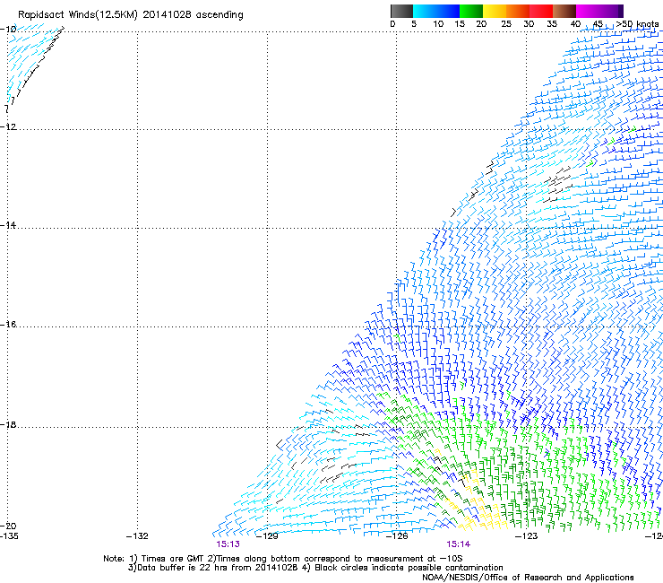
Task: Click the 'Data buffer is 22 hrs' note line
Action: pos(315,568)
